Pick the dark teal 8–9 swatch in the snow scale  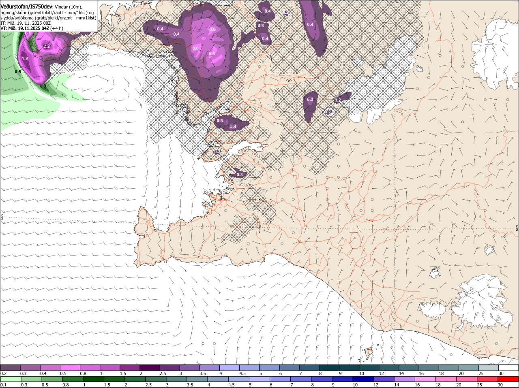330,367
